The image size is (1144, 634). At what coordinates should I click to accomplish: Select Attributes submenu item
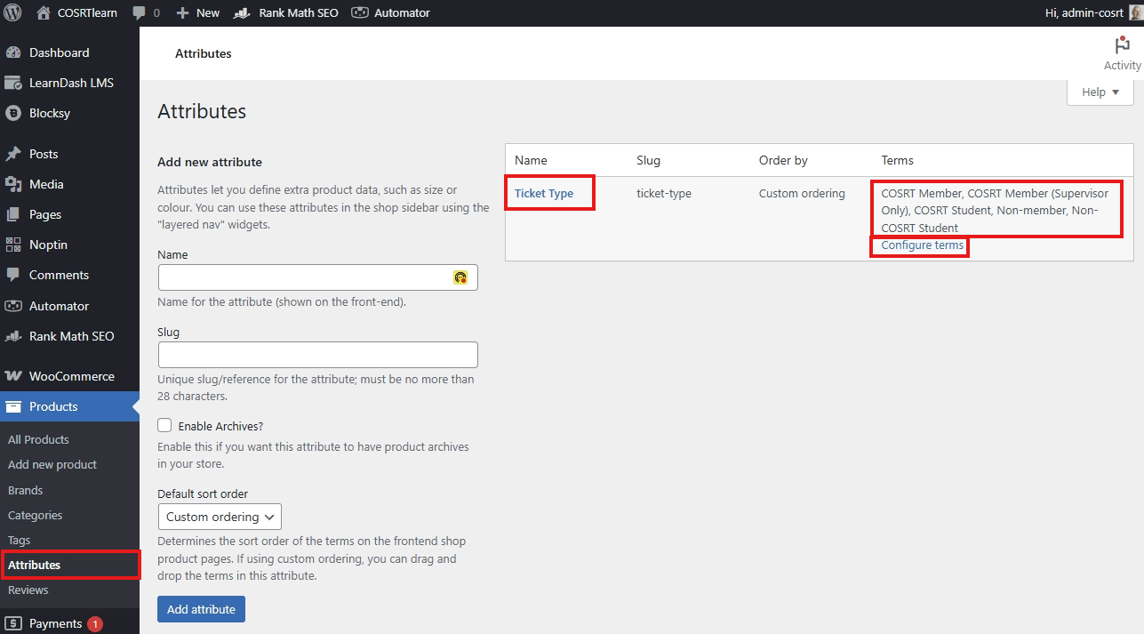35,565
